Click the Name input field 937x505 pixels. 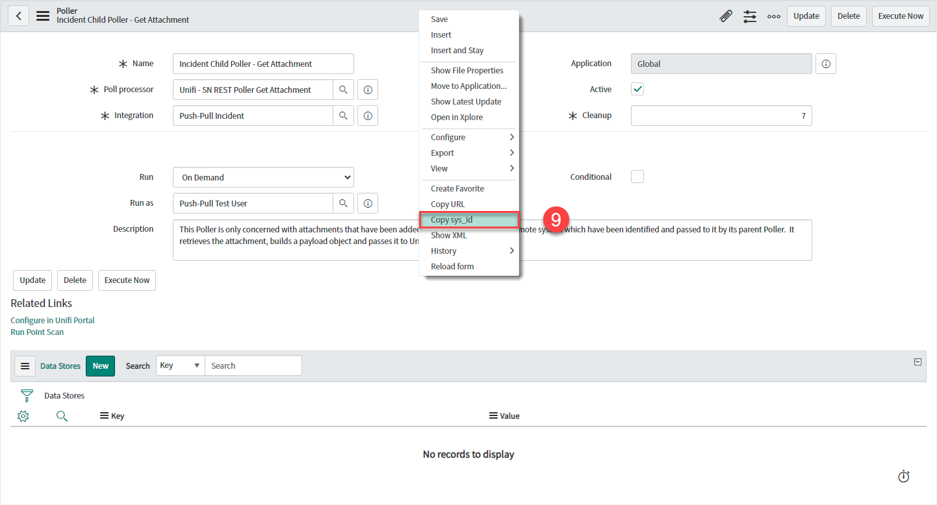263,63
